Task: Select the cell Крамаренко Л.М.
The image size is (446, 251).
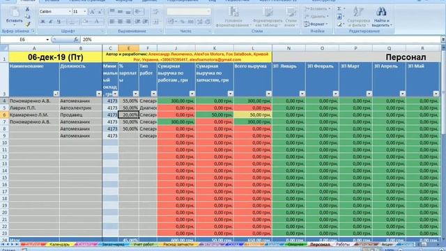Action: pos(34,115)
